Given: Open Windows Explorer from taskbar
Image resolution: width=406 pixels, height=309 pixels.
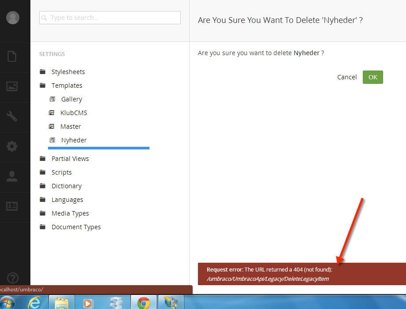Looking at the screenshot, I should 62,302.
